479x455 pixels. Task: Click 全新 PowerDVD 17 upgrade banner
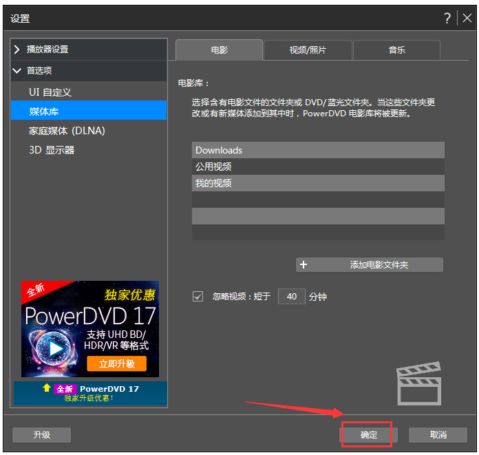pos(90,393)
